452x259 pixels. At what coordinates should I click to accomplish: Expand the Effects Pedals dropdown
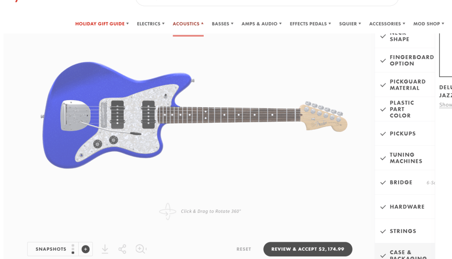[310, 23]
